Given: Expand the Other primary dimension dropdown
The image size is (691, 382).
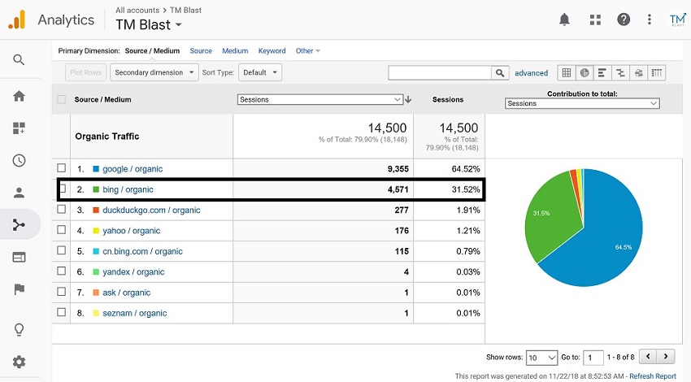Looking at the screenshot, I should click(x=307, y=51).
